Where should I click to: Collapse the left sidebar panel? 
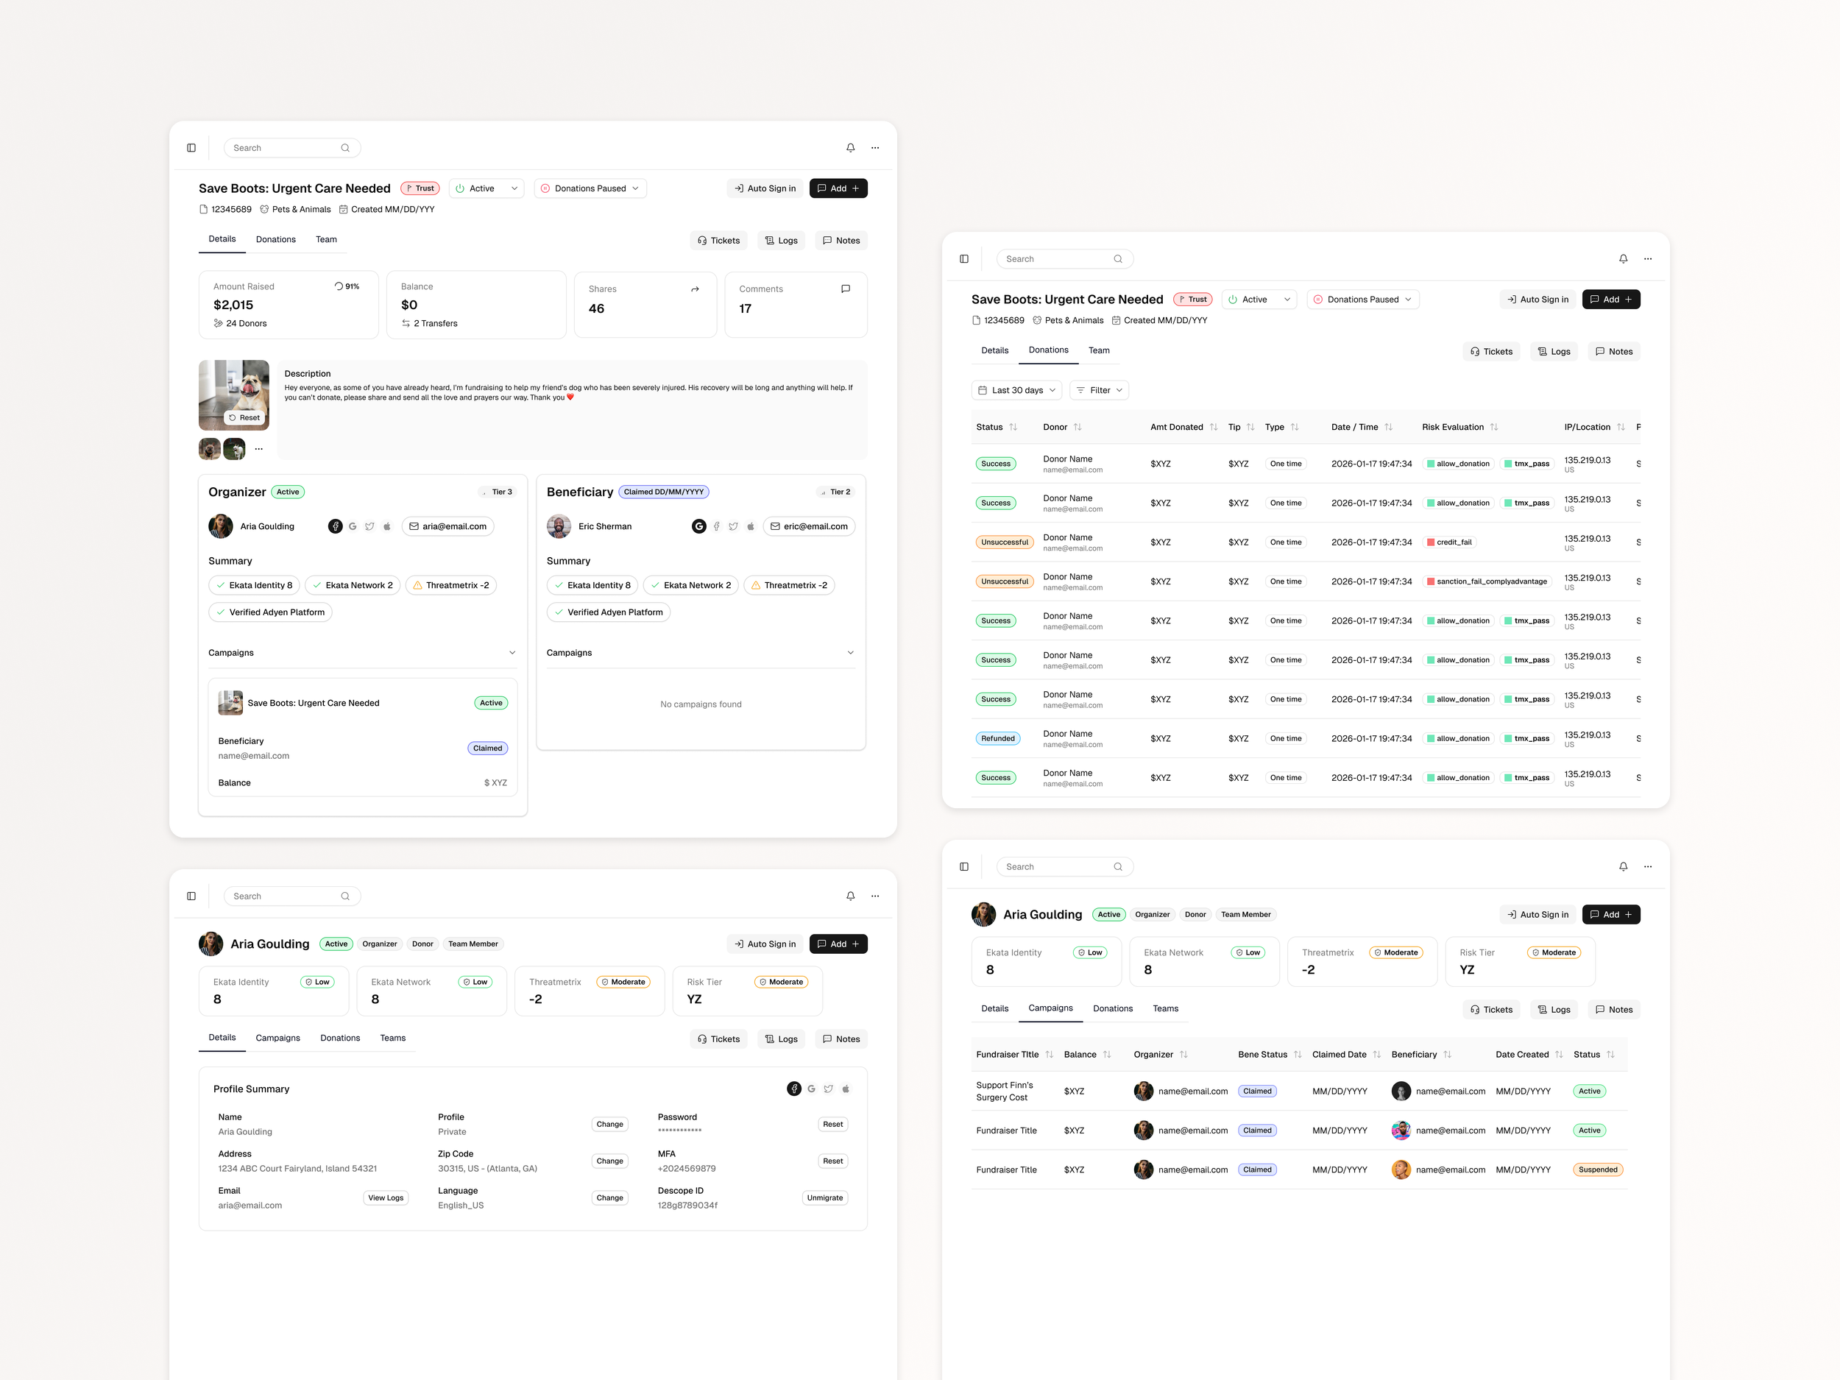191,147
